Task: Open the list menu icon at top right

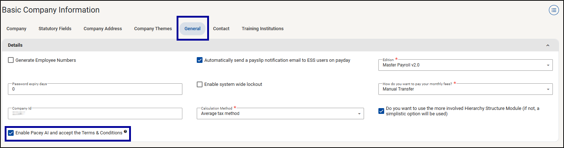Action: click(x=554, y=10)
